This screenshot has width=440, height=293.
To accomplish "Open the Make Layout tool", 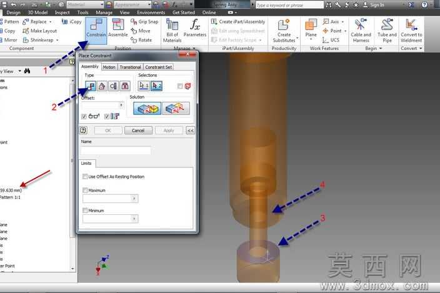I will [x=40, y=31].
